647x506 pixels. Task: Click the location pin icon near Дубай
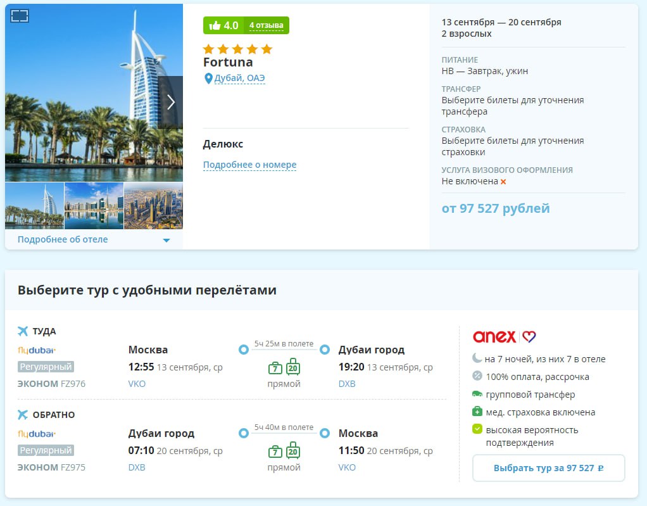coord(208,79)
